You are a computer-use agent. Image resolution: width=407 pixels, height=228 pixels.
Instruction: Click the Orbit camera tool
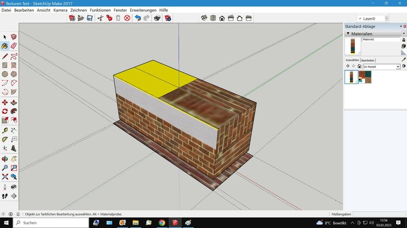(x=5, y=159)
